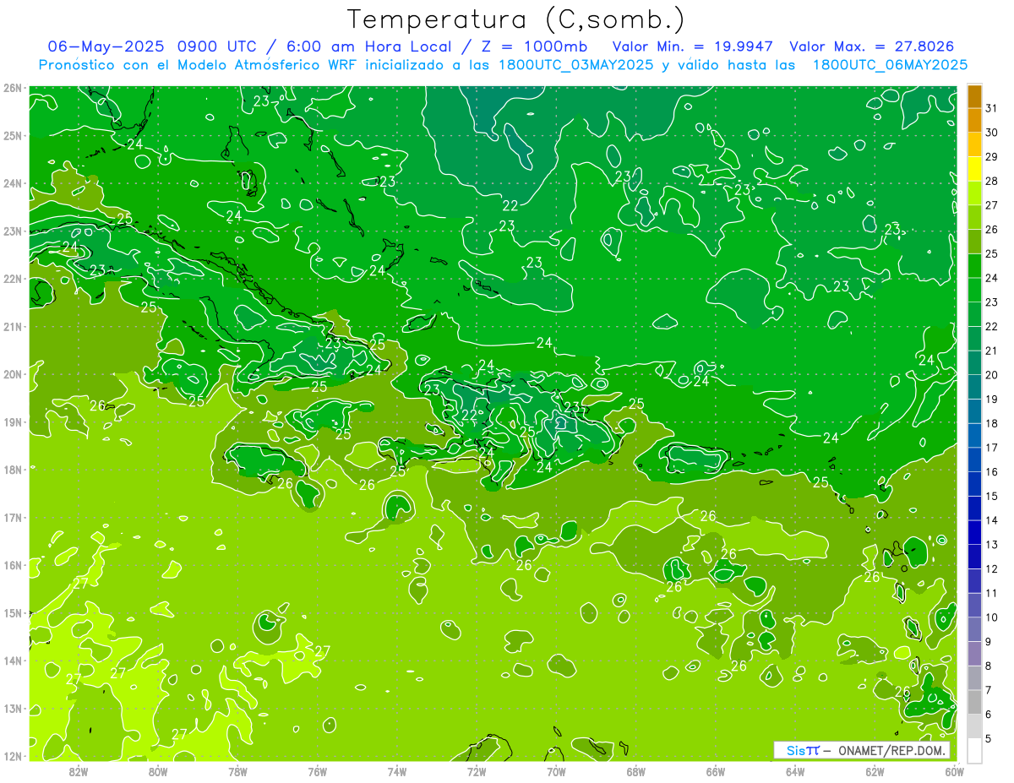Click the yellow swatch between 28 and 29
This screenshot has height=783, width=1014.
click(975, 169)
